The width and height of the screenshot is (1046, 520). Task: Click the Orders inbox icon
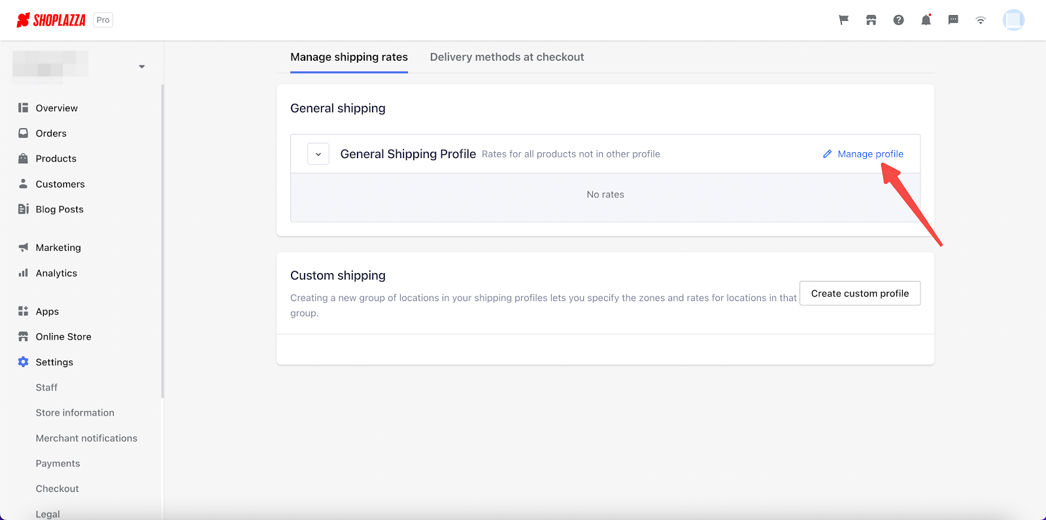[x=24, y=133]
